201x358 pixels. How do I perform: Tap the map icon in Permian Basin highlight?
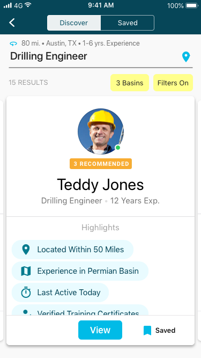coord(26,271)
